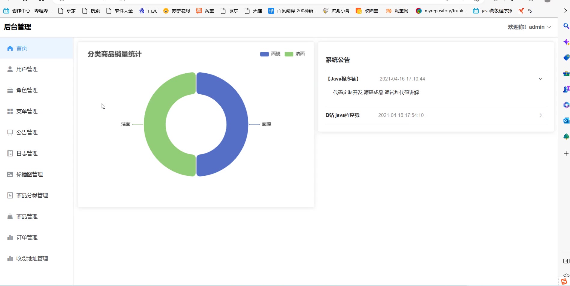The width and height of the screenshot is (570, 286).
Task: Open 角色管理 menu item
Action: pyautogui.click(x=36, y=90)
